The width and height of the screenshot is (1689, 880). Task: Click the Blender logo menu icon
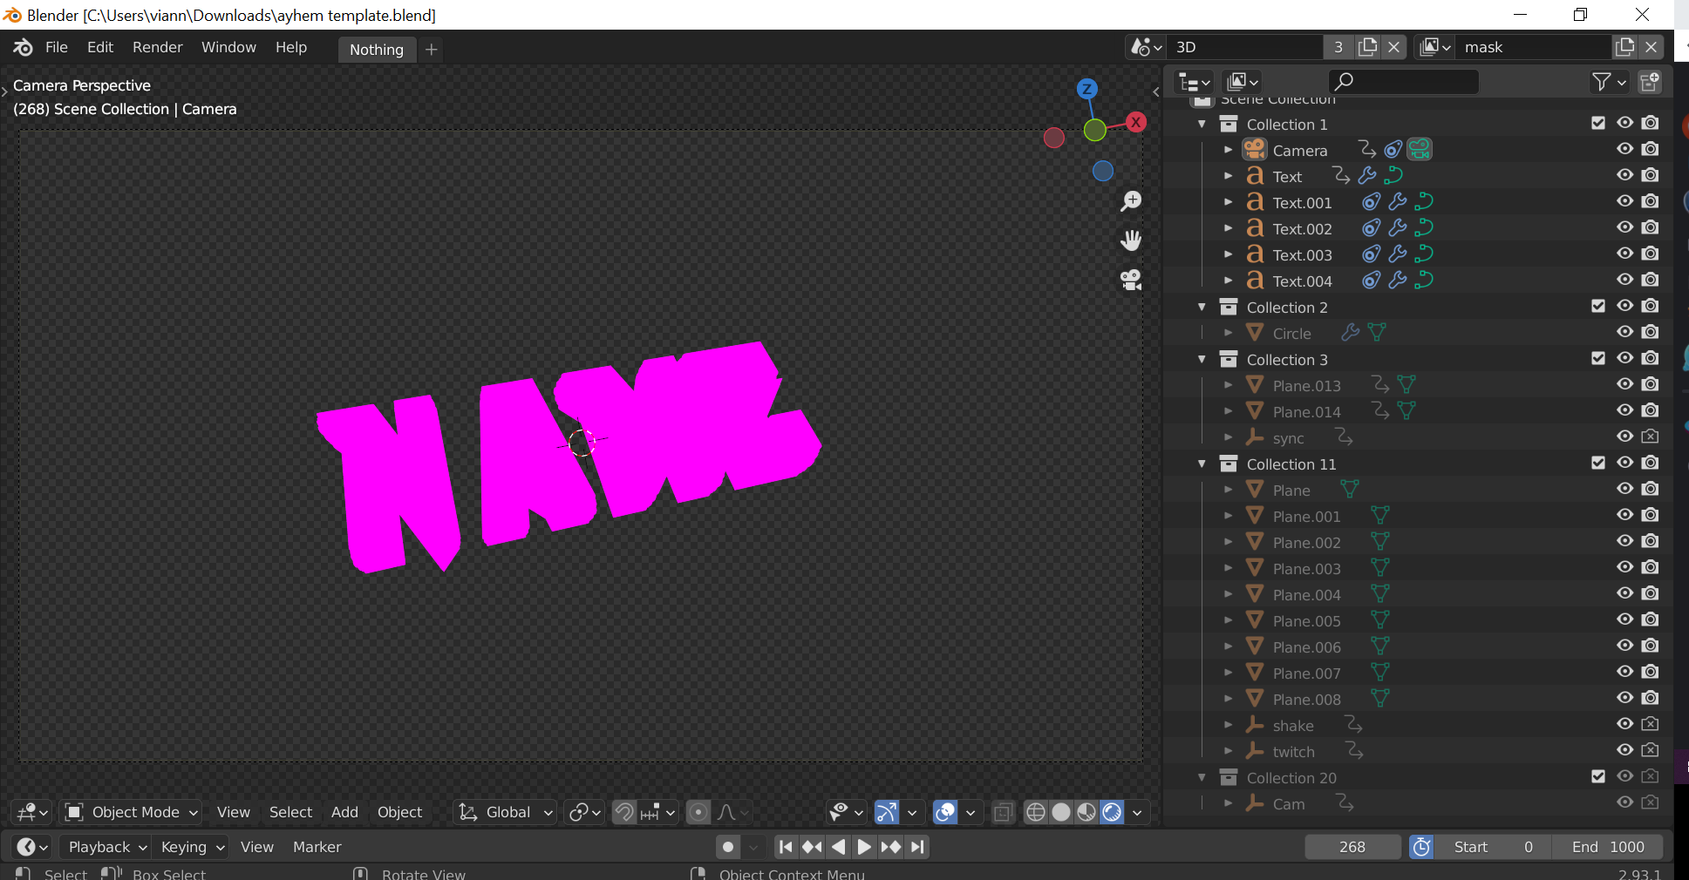tap(24, 47)
